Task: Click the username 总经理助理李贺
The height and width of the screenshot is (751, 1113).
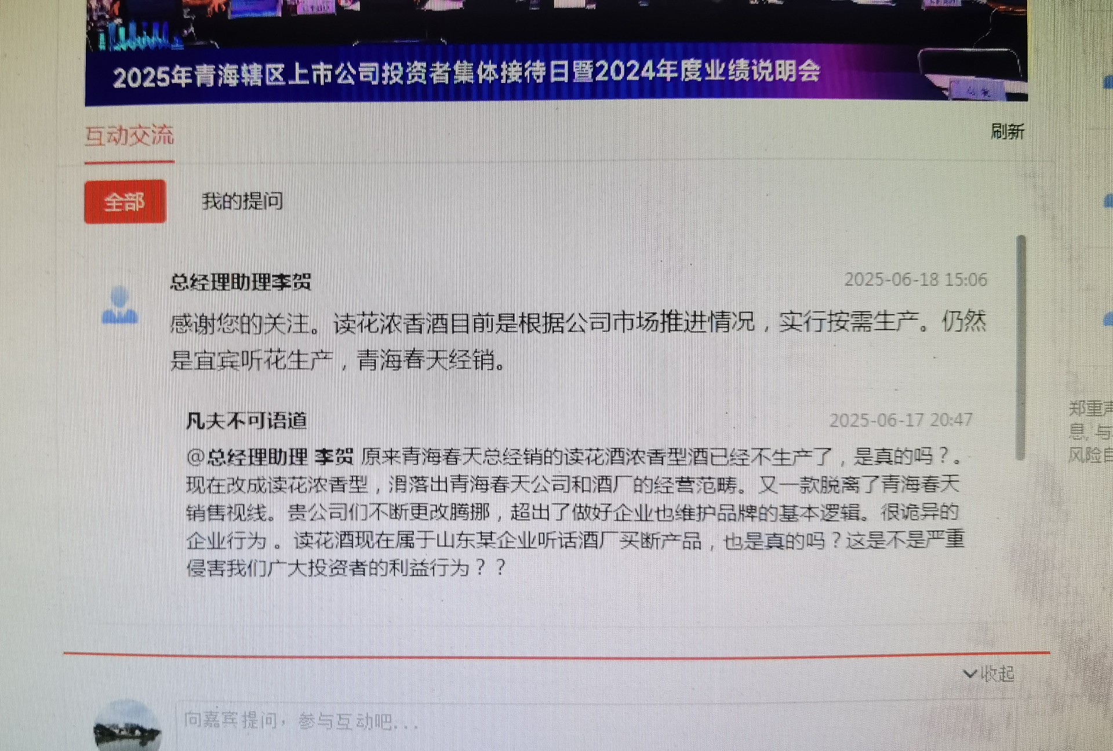Action: 241,282
